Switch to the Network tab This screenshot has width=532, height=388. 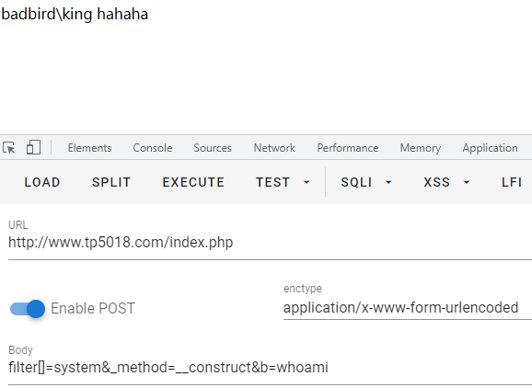click(x=274, y=148)
